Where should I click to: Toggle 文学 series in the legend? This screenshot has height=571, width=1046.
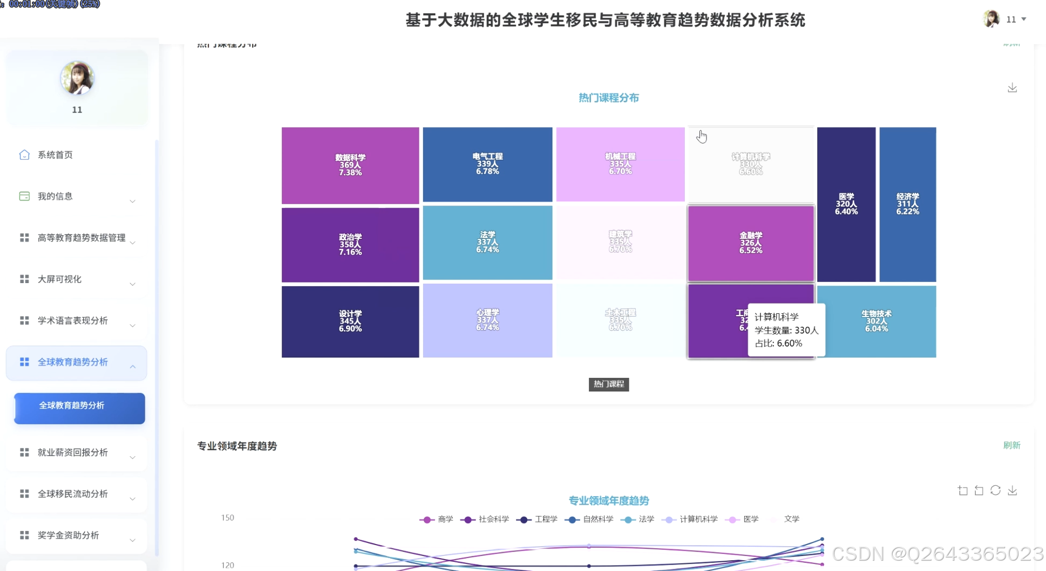783,519
